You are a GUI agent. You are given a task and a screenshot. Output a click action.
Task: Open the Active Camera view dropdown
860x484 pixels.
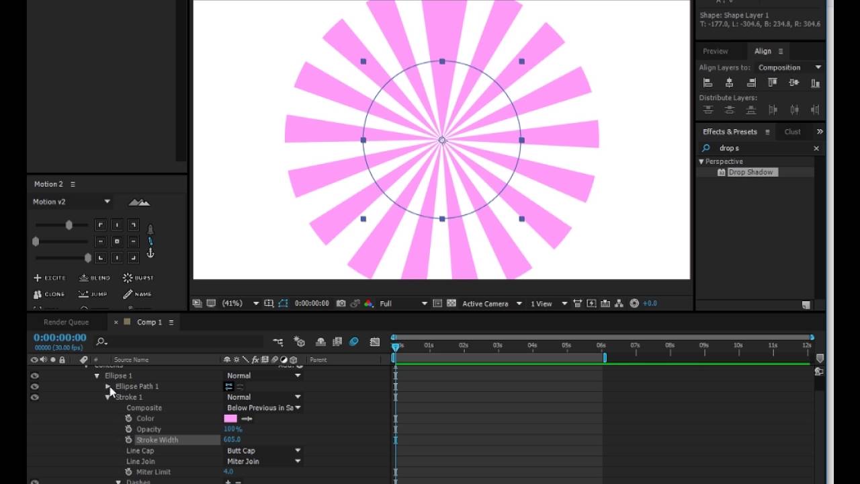pos(492,304)
